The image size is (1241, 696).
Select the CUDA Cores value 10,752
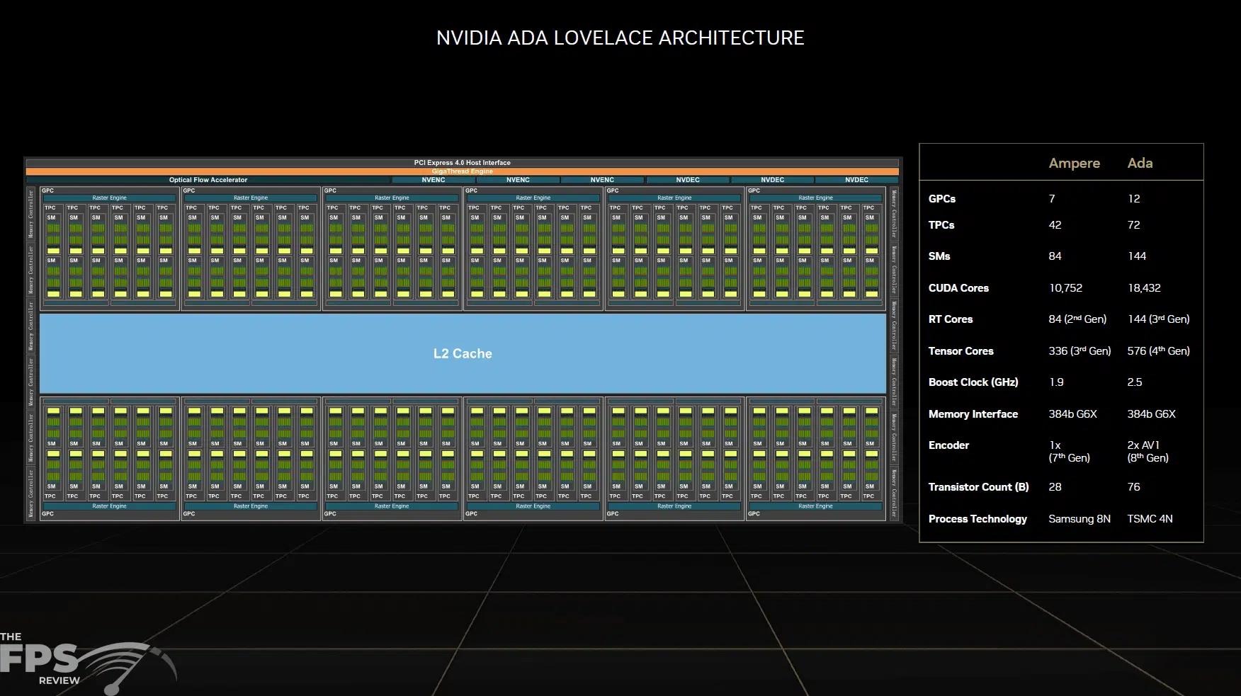click(x=1065, y=288)
